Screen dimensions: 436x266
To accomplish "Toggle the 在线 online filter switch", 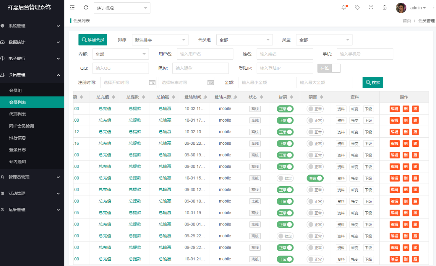I will [x=329, y=68].
